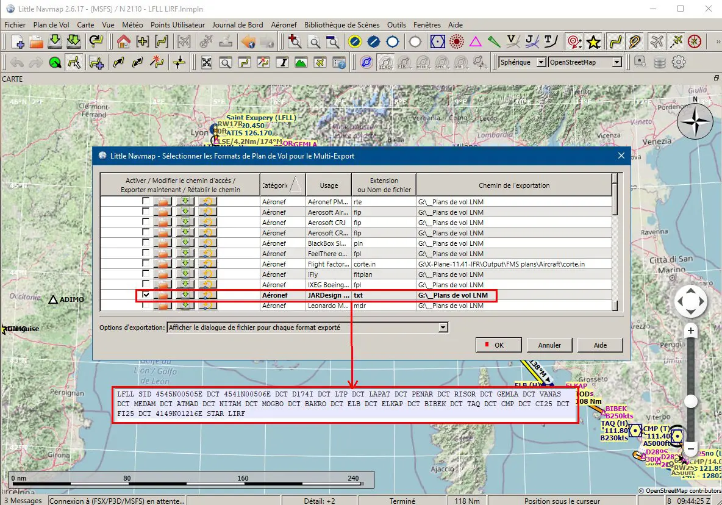Click the Zoom In magnifier icon
The image size is (722, 505).
pyautogui.click(x=295, y=42)
